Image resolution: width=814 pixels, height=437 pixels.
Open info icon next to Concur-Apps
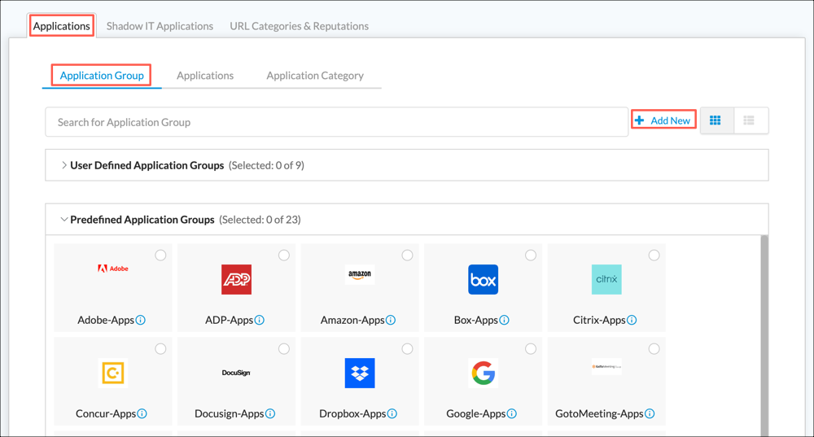pos(142,413)
